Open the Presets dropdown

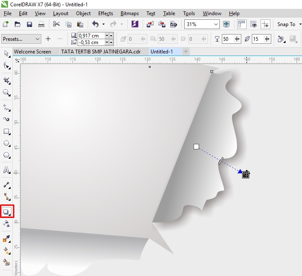tap(21, 39)
